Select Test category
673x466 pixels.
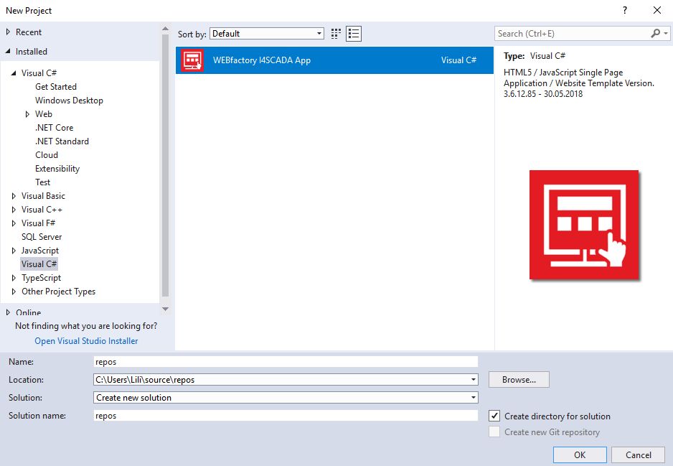click(42, 182)
